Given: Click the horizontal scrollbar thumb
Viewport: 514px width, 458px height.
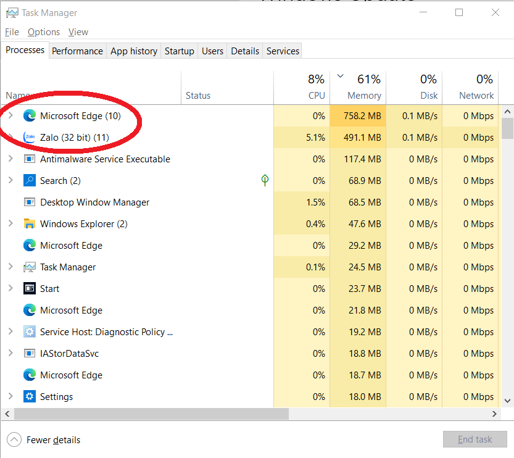Looking at the screenshot, I should 151,414.
